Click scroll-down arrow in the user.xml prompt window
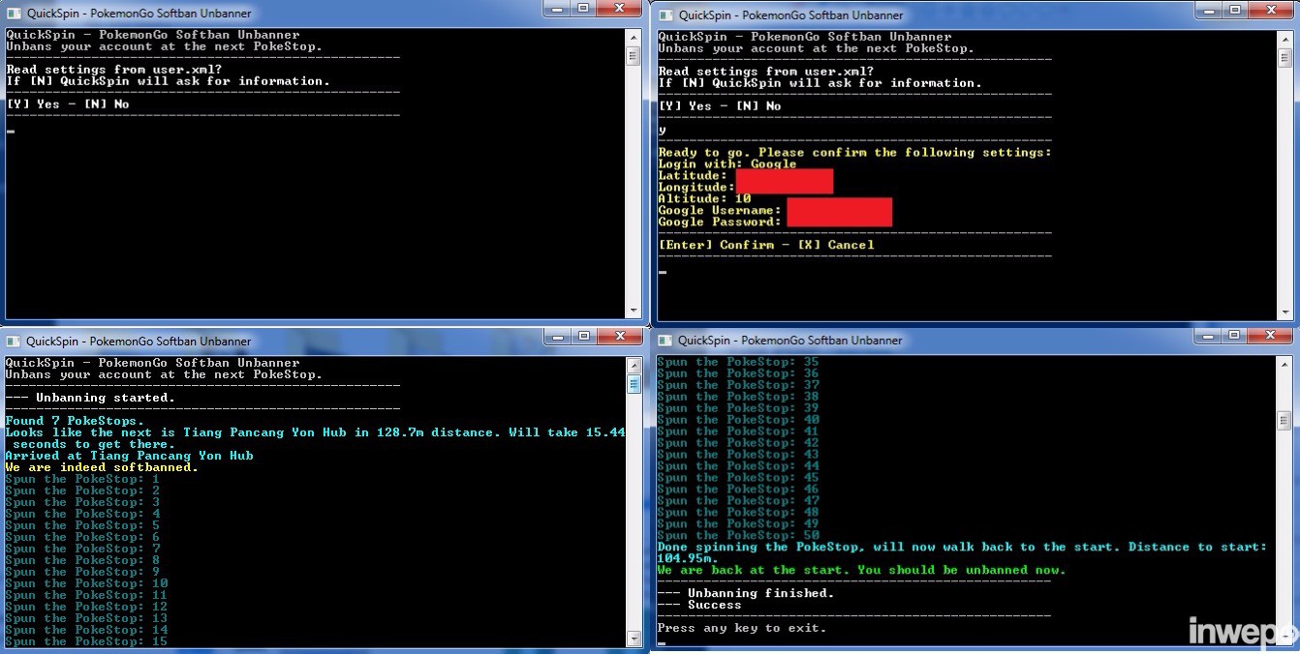This screenshot has height=654, width=1300. point(635,311)
